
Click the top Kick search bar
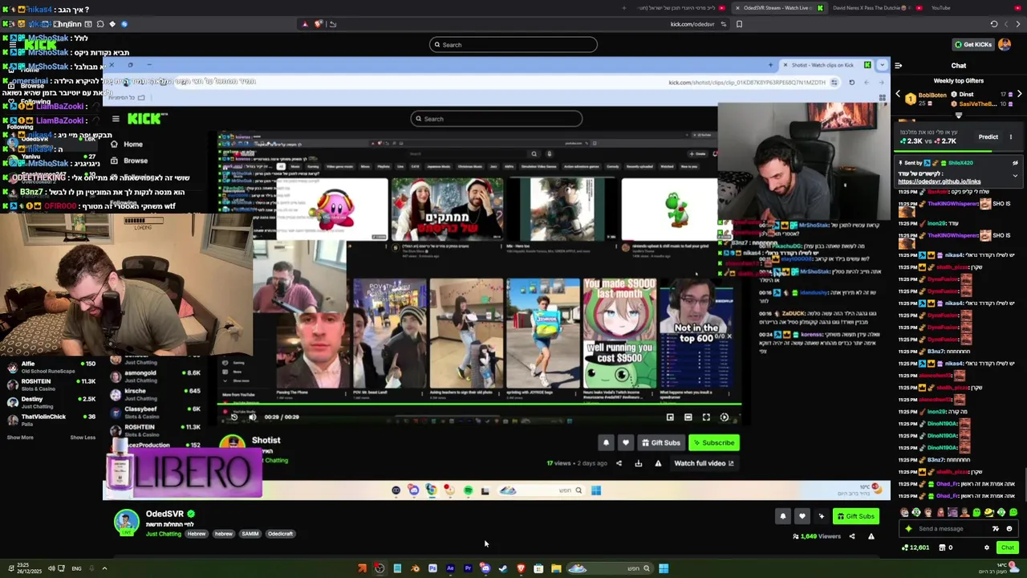pyautogui.click(x=513, y=45)
